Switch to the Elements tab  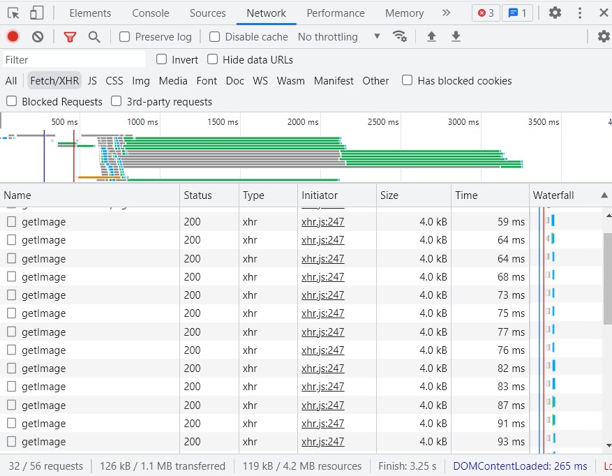[x=90, y=13]
